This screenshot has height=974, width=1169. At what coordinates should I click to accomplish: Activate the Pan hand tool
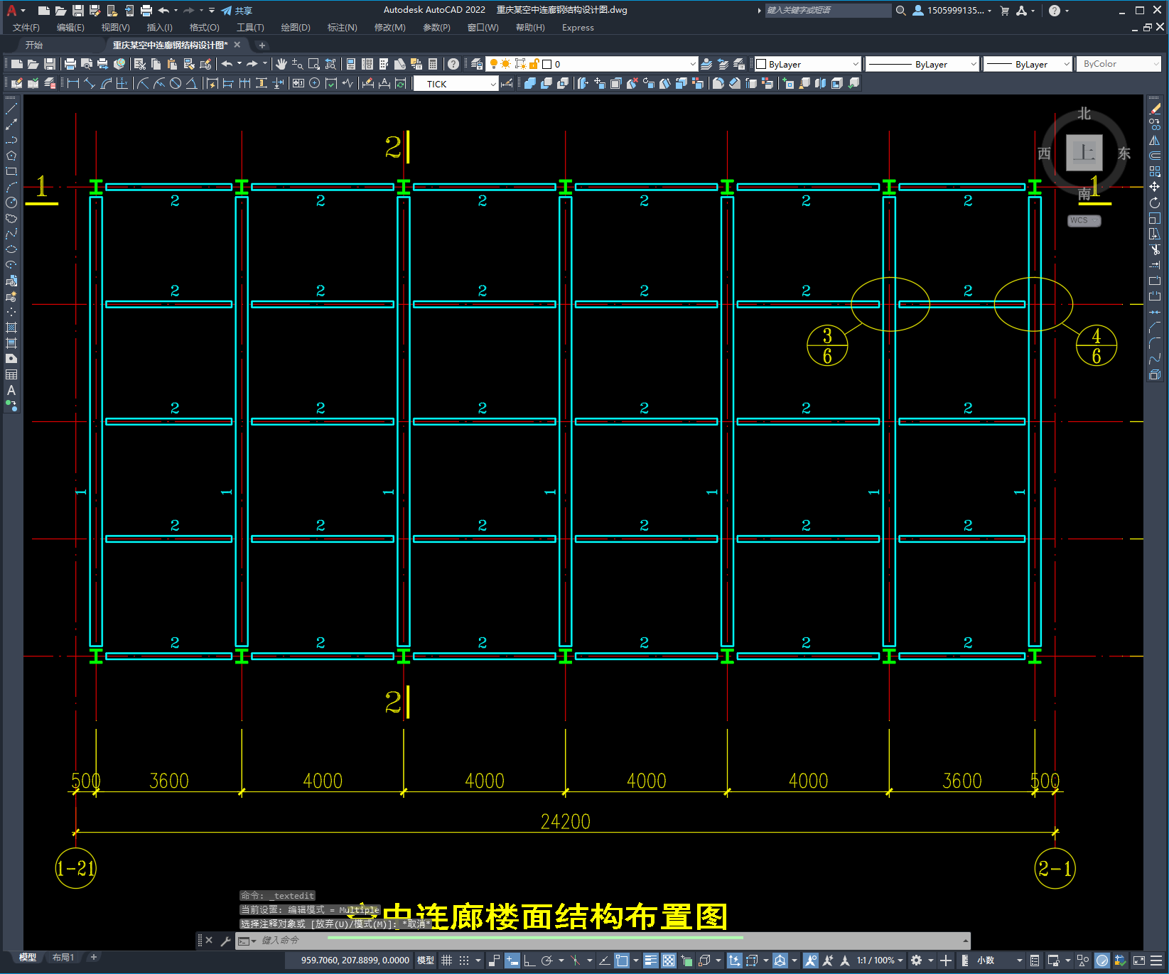pyautogui.click(x=281, y=64)
